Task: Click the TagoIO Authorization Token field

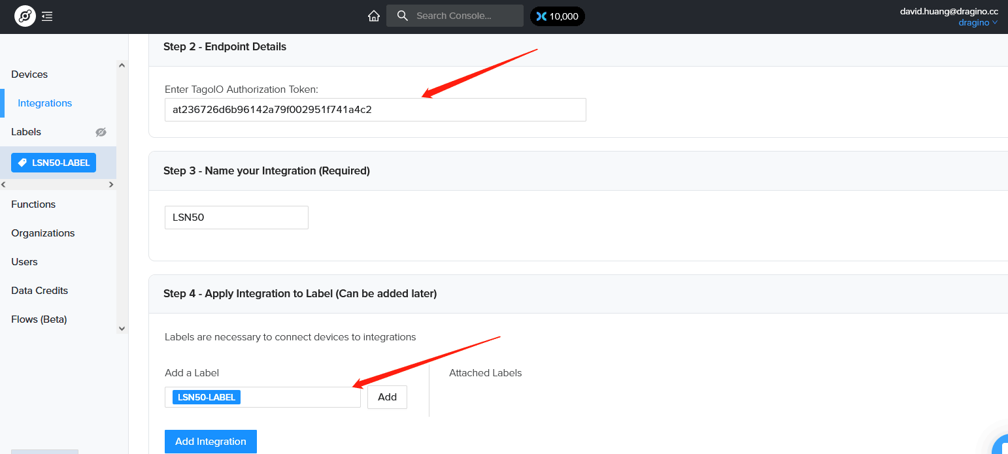Action: click(x=375, y=110)
